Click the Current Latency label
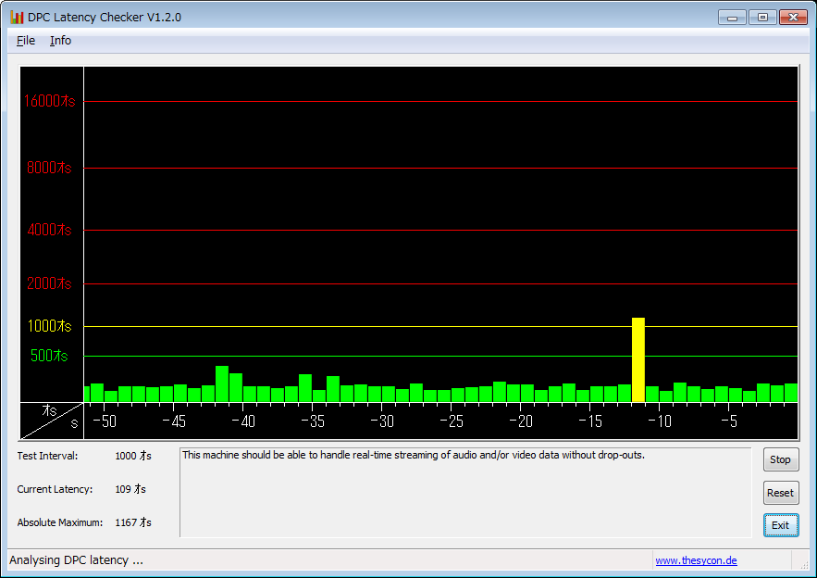 pos(55,489)
